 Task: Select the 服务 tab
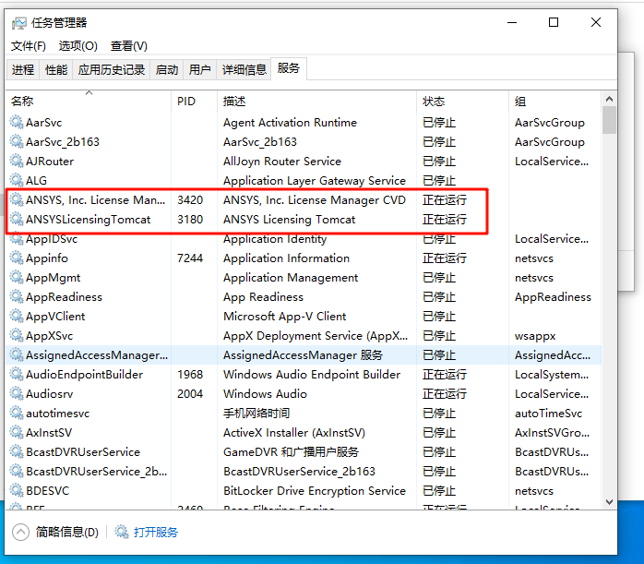click(288, 68)
